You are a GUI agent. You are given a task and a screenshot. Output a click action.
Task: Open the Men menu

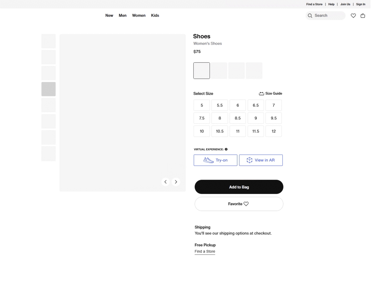[123, 15]
